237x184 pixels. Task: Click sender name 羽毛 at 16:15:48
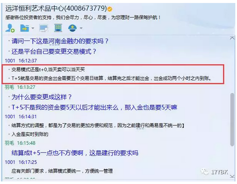pyautogui.click(x=9, y=143)
